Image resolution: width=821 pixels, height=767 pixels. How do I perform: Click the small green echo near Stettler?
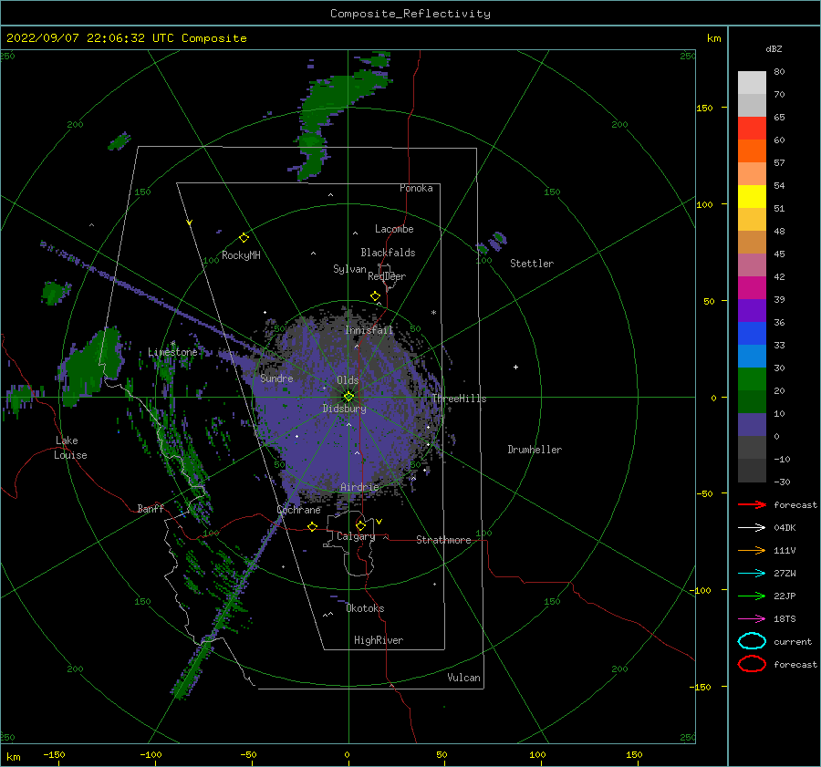click(493, 243)
